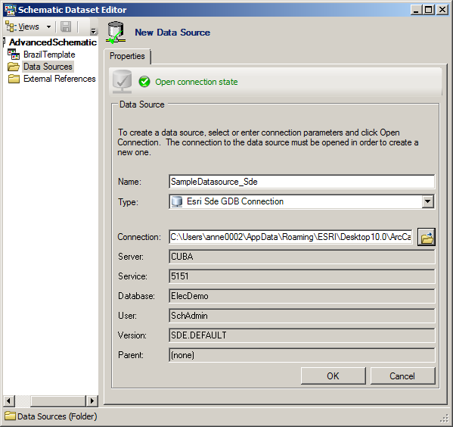This screenshot has width=453, height=427.
Task: Click the Connection path field
Action: [x=290, y=237]
